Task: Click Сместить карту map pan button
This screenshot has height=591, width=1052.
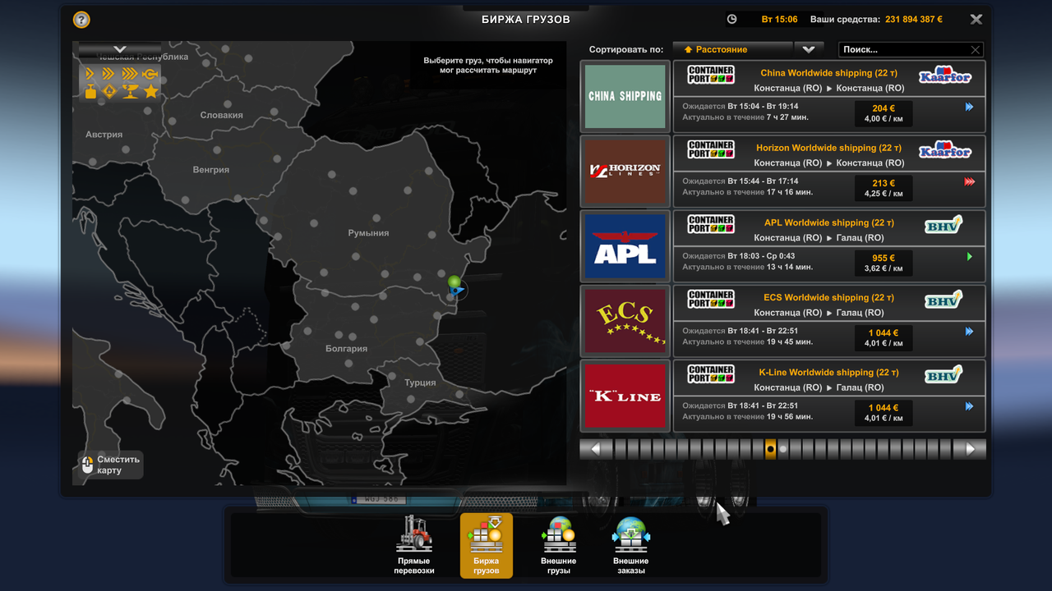Action: tap(111, 465)
